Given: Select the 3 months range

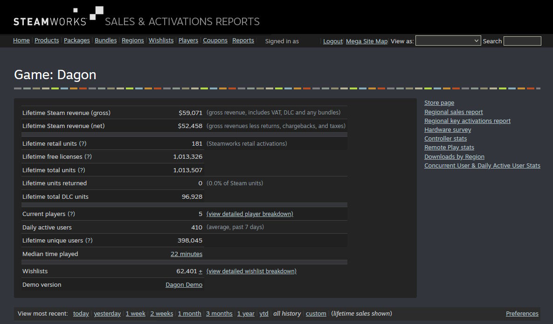Looking at the screenshot, I should [219, 313].
